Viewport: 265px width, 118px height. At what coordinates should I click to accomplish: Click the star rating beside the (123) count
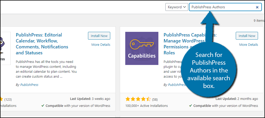[1, 99]
